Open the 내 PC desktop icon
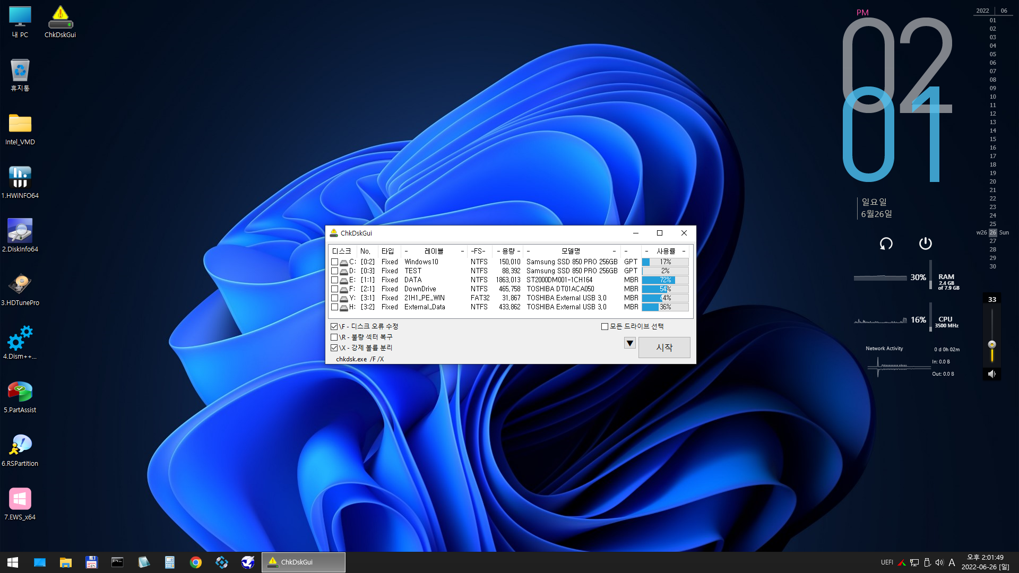This screenshot has width=1019, height=573. [x=20, y=22]
